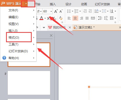Click the text direction icon
Image resolution: width=121 pixels, height=100 pixels.
(x=97, y=11)
